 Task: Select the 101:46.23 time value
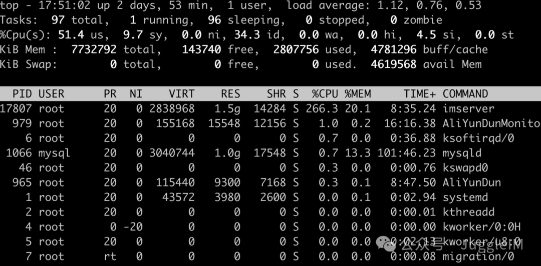tap(406, 153)
